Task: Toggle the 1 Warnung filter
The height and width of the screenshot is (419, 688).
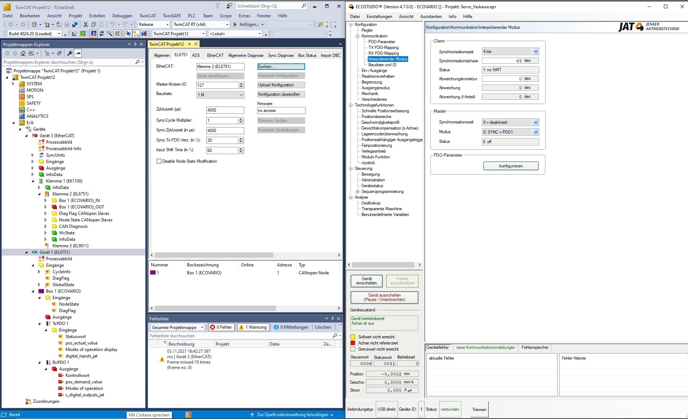Action: [253, 327]
